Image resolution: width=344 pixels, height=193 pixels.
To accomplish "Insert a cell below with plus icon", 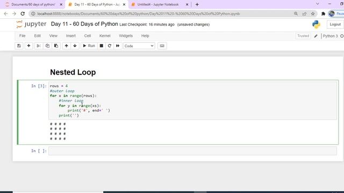I will 28,46.
